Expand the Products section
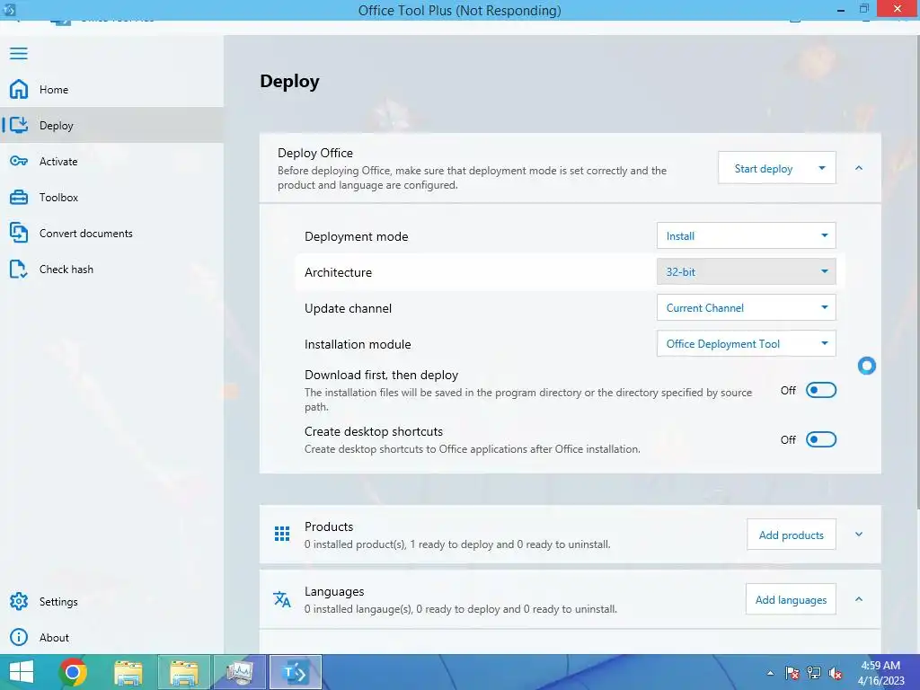 click(859, 534)
